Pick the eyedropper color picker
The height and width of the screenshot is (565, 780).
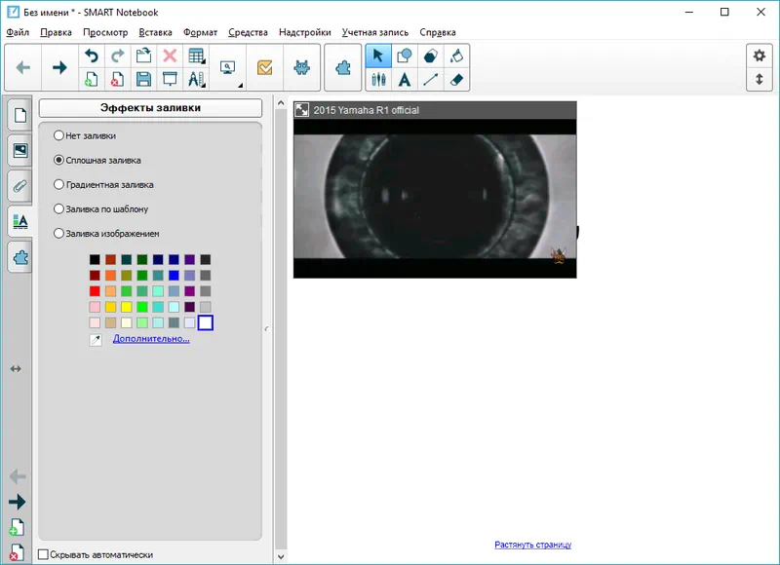(95, 339)
